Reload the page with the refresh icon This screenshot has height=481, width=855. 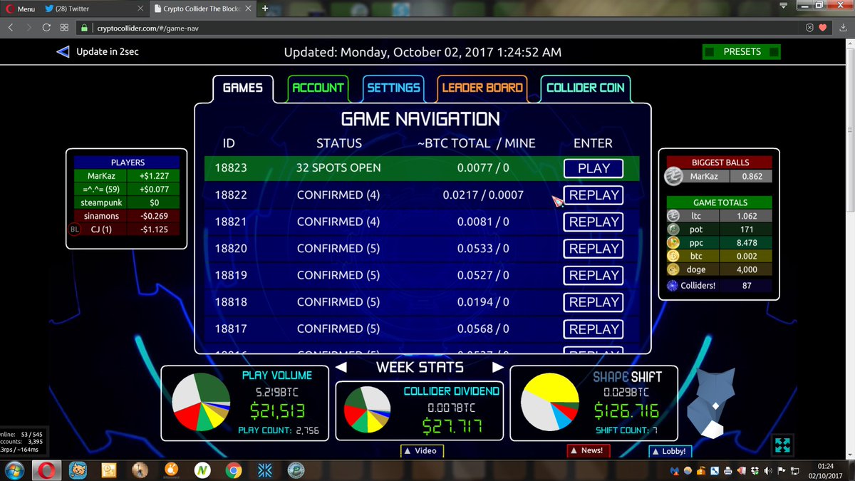[46, 28]
